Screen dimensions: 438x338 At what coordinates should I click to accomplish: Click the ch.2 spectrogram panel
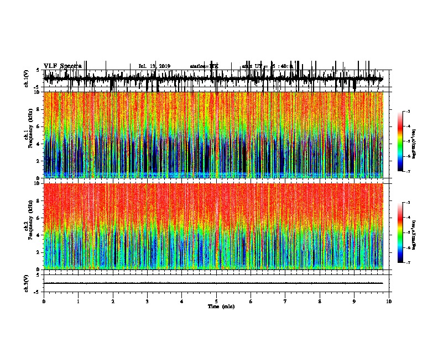213,226
